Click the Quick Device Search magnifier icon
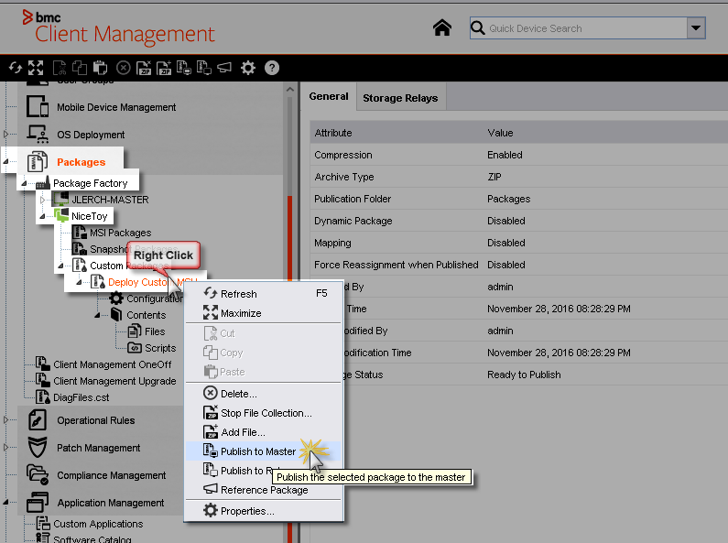 478,27
